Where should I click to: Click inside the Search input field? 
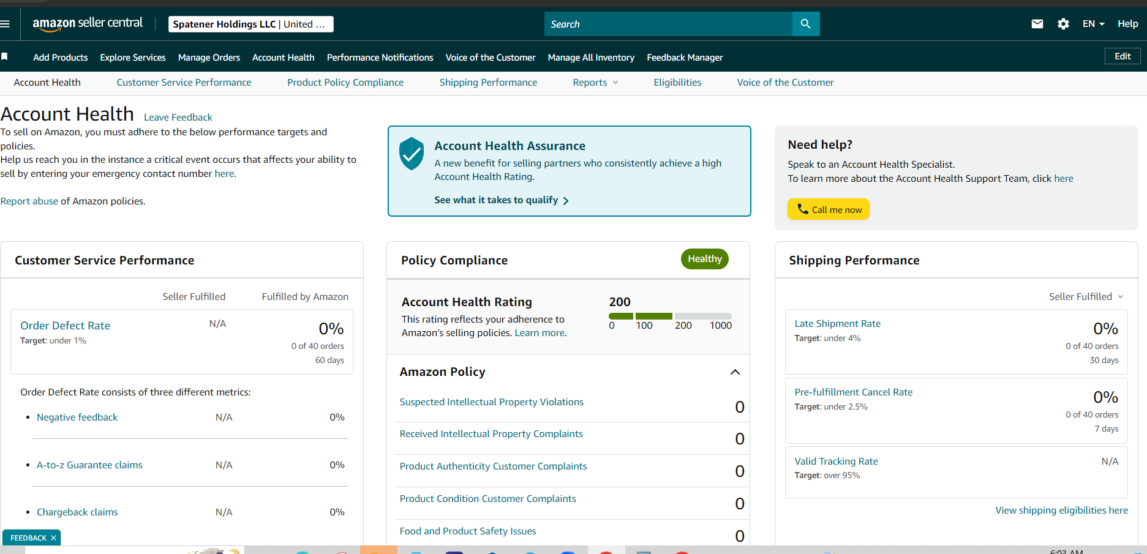tap(668, 24)
